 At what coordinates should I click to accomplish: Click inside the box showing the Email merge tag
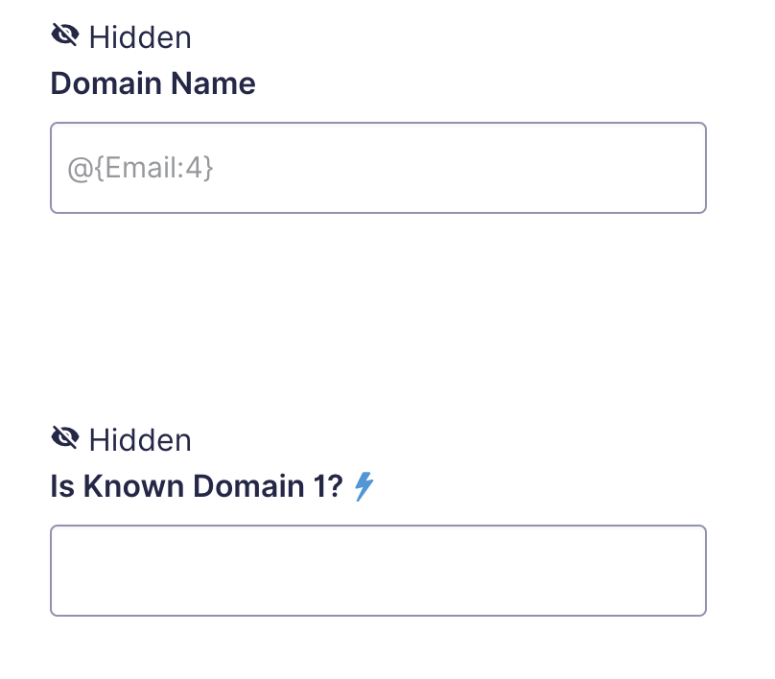[378, 168]
